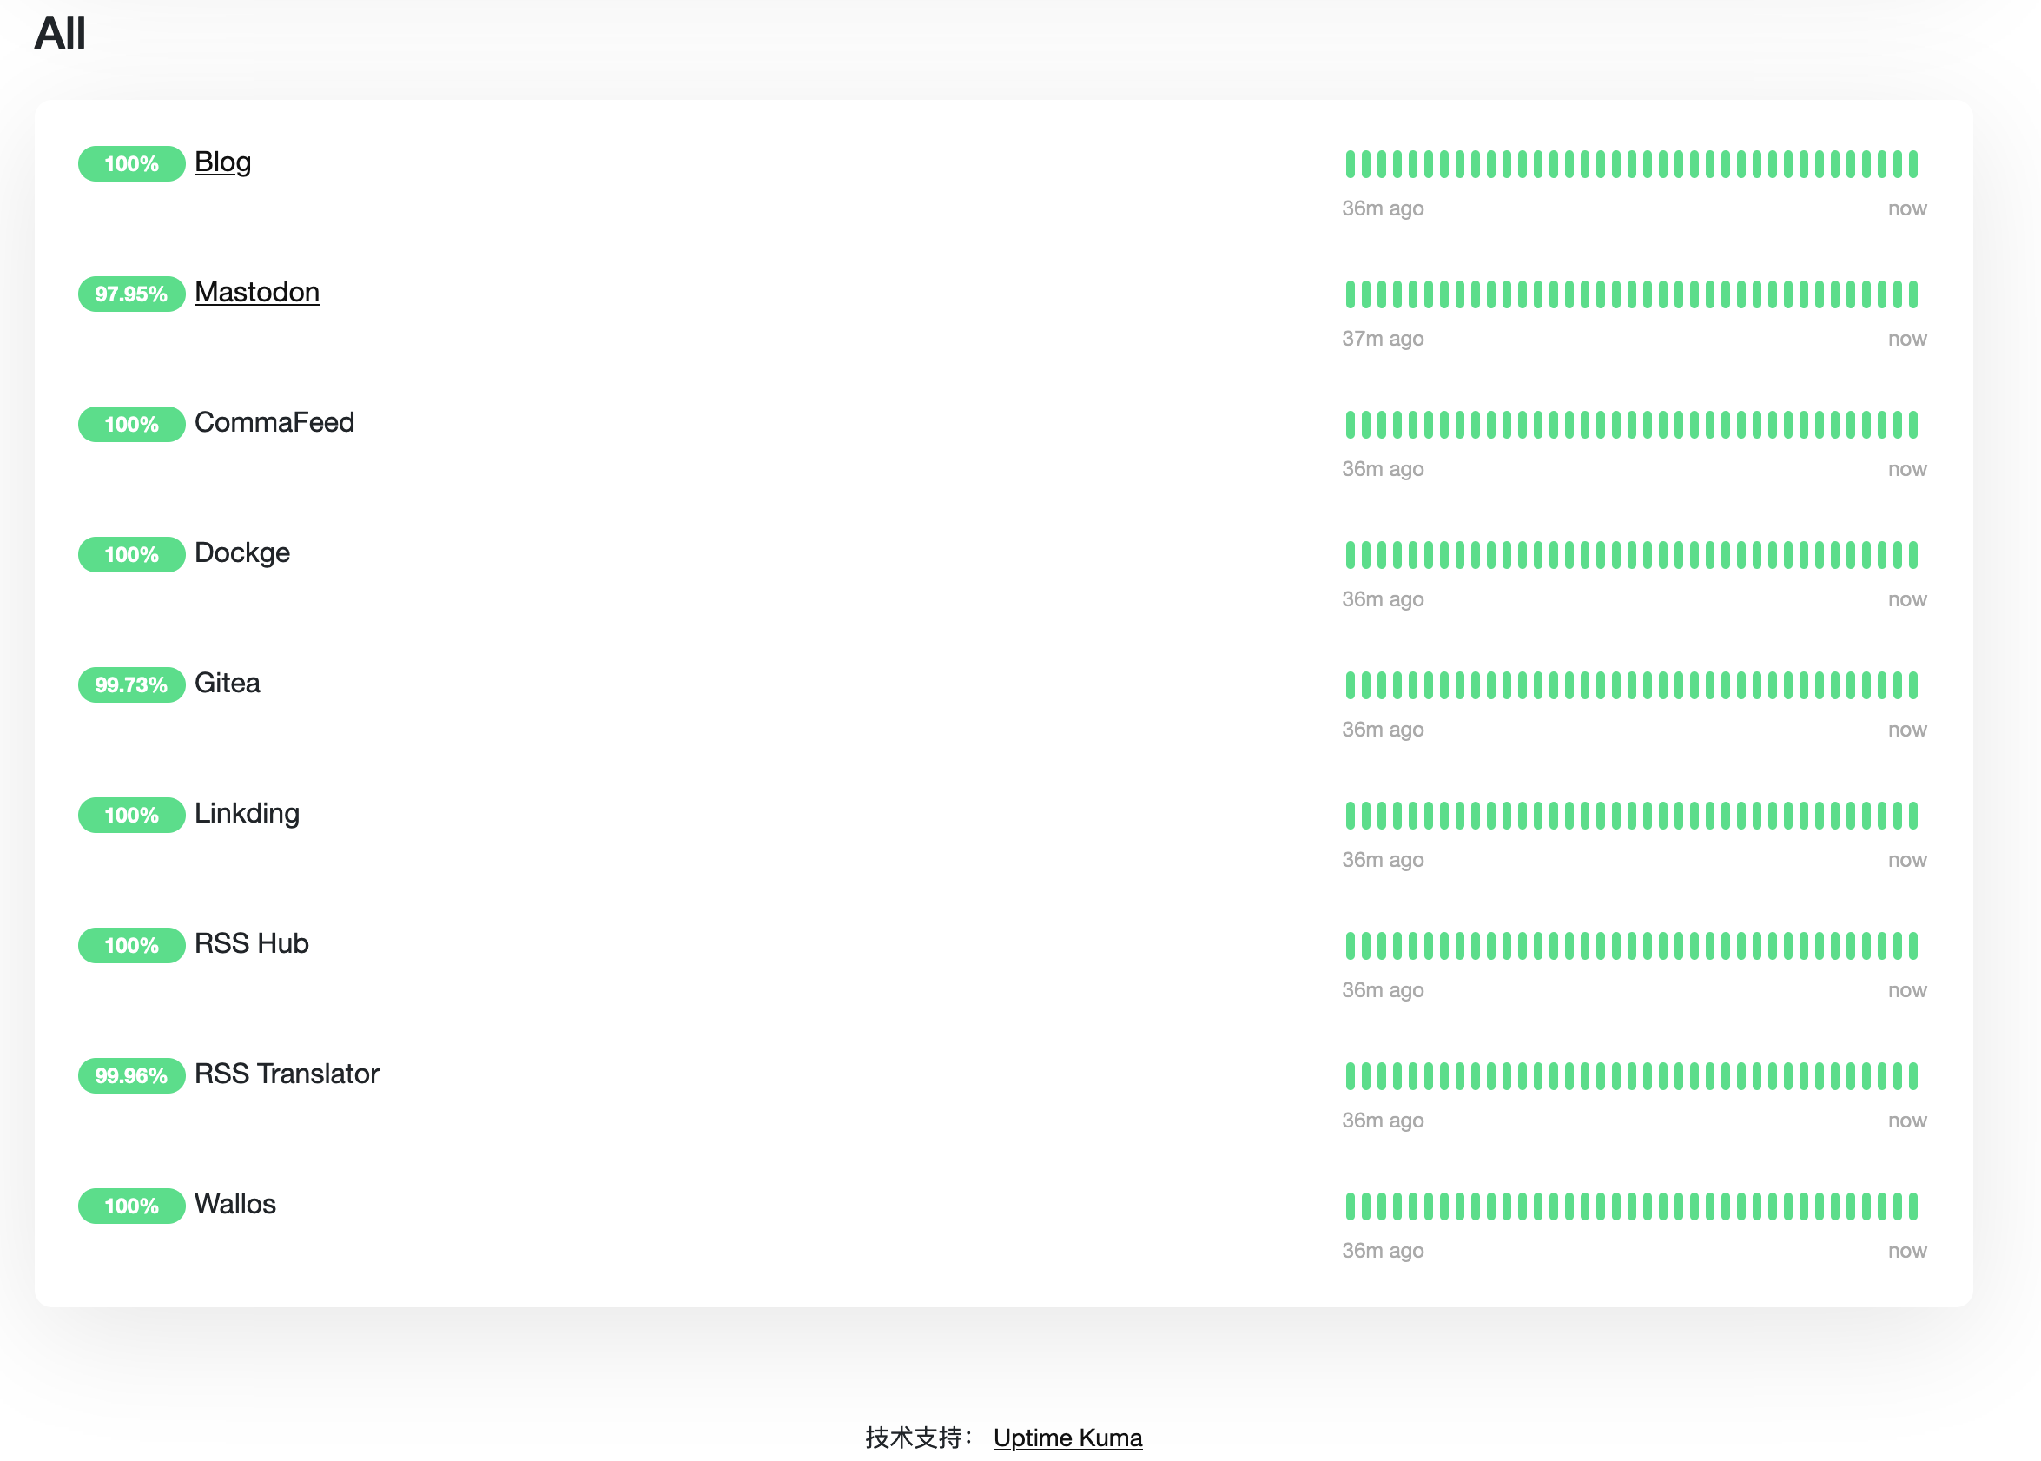Click the Linkding monitor name

click(x=247, y=813)
